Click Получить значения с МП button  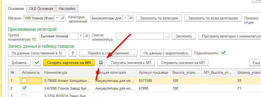coord(131,63)
